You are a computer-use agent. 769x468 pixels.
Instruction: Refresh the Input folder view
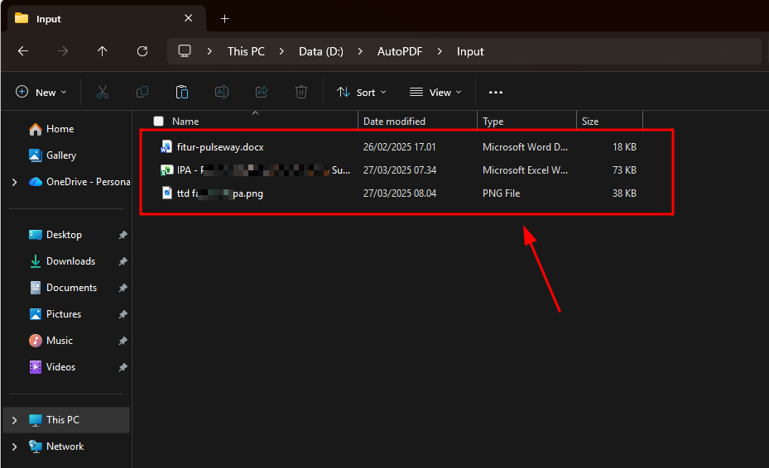click(x=142, y=51)
